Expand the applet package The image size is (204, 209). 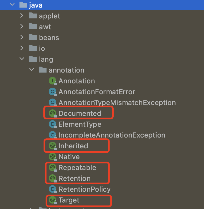click(x=22, y=16)
